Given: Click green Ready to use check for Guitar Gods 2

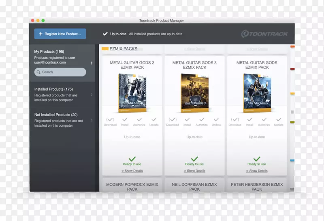Looking at the screenshot, I should 132,159.
